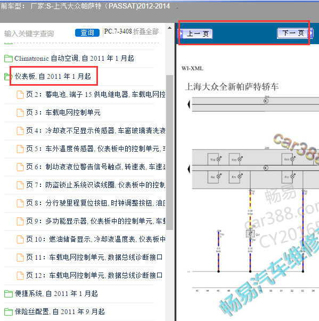Click the 上海大众全新帕萨特轿车 title

coord(232,87)
